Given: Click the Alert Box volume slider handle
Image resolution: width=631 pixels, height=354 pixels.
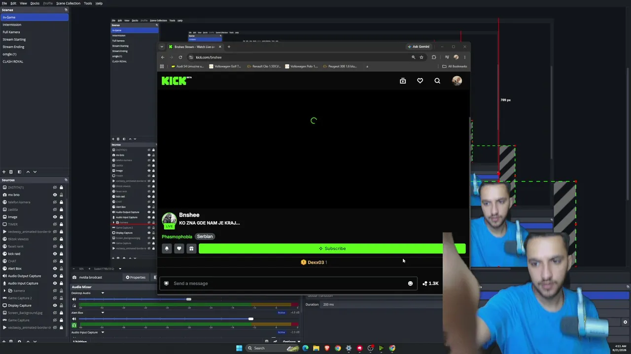Looking at the screenshot, I should pos(250,319).
